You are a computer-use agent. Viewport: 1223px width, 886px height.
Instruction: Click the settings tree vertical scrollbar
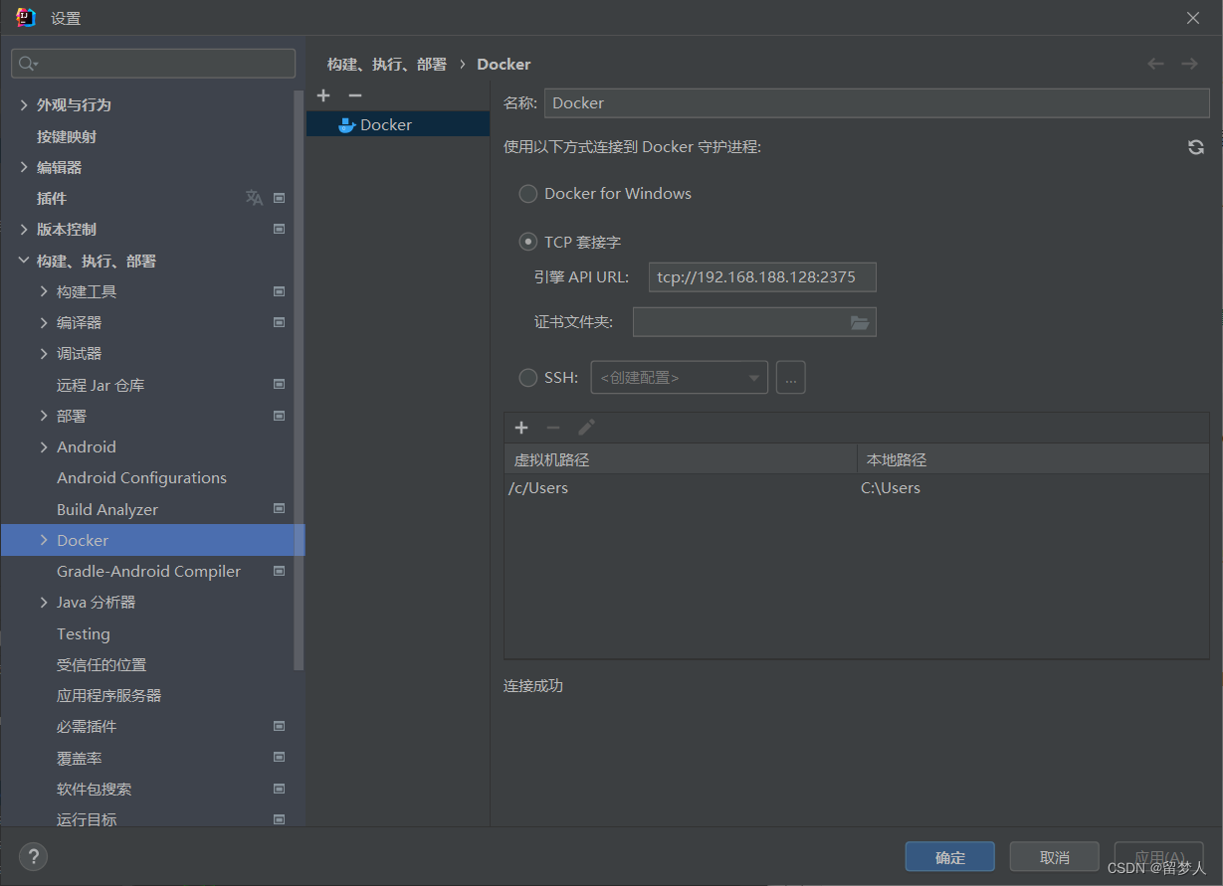(299, 381)
